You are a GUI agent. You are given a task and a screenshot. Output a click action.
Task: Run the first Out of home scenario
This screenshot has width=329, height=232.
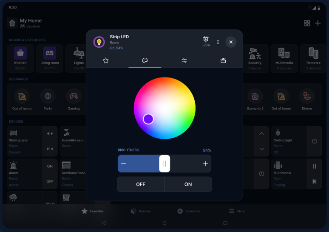pos(22,100)
